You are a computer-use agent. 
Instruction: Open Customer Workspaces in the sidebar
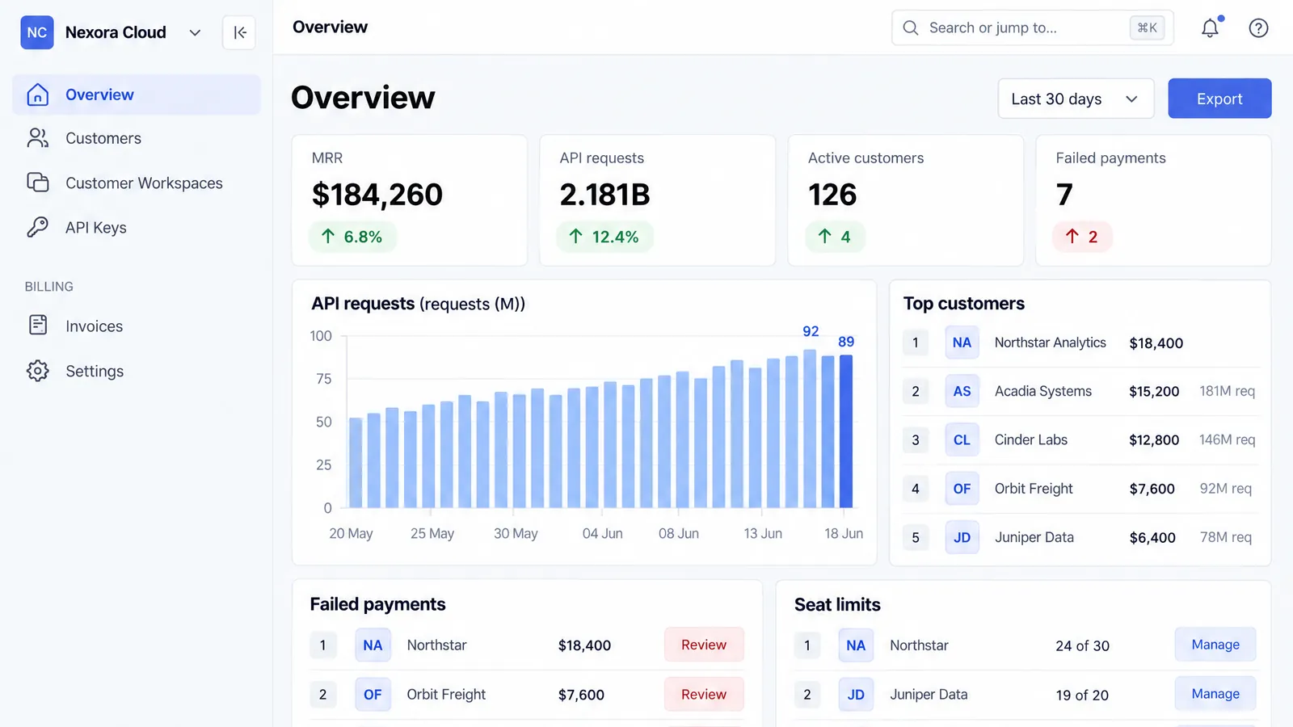pyautogui.click(x=137, y=183)
